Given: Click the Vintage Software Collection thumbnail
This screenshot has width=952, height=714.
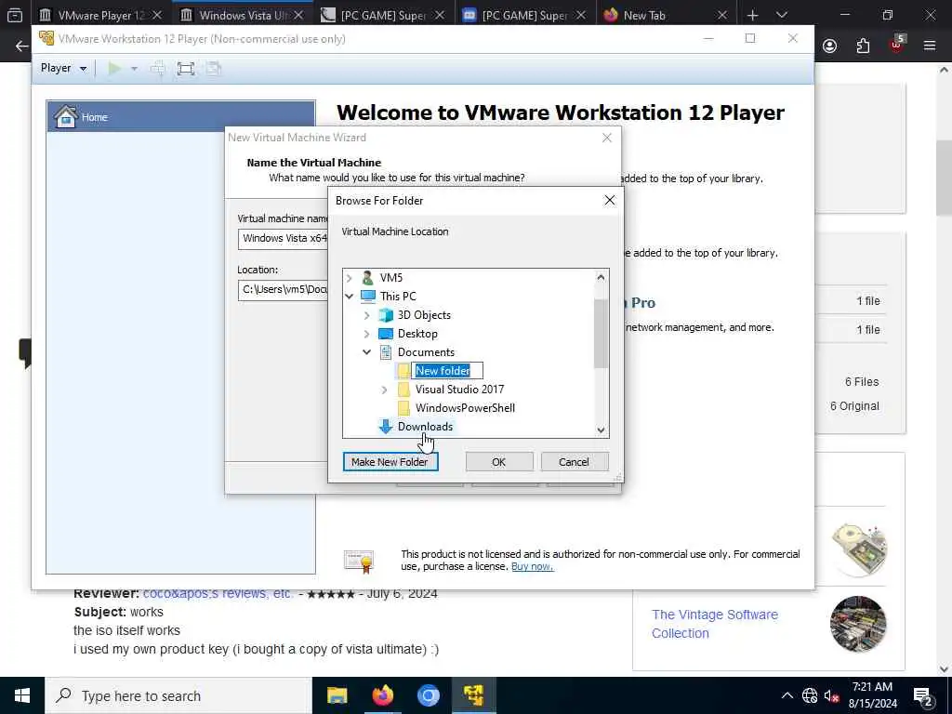Looking at the screenshot, I should pos(858,624).
